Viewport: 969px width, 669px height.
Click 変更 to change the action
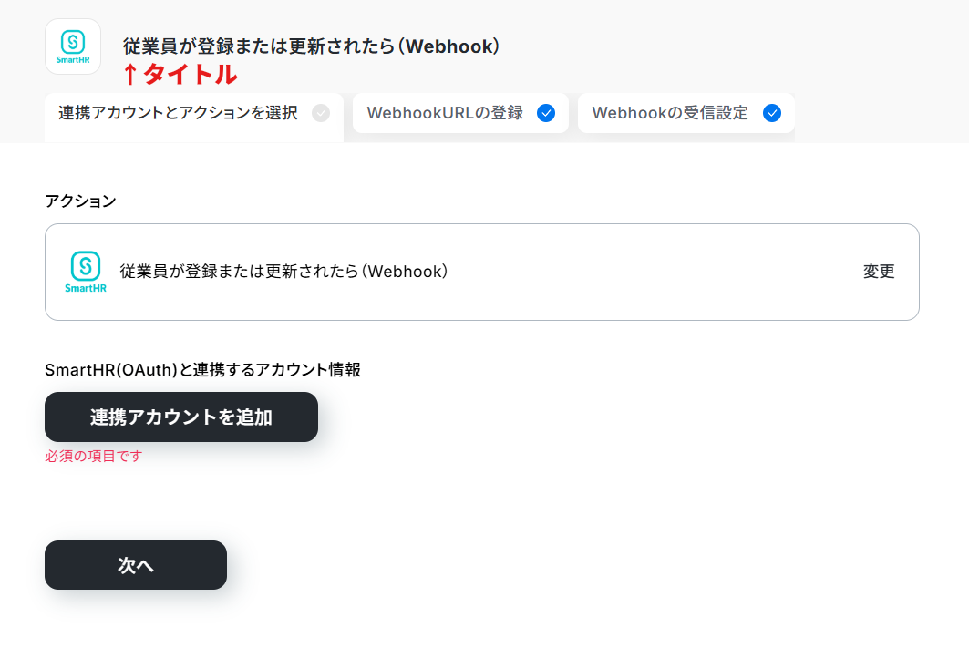point(879,272)
